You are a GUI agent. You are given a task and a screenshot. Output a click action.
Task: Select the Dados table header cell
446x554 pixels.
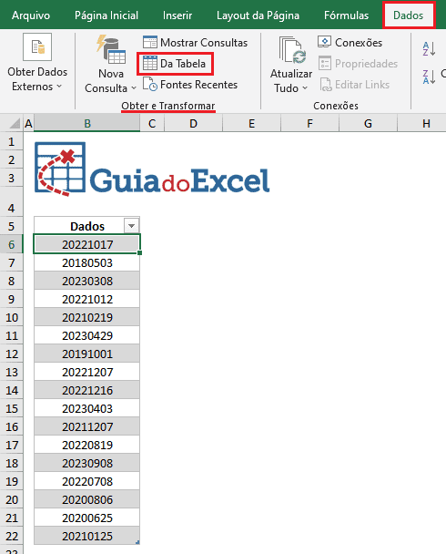click(87, 226)
